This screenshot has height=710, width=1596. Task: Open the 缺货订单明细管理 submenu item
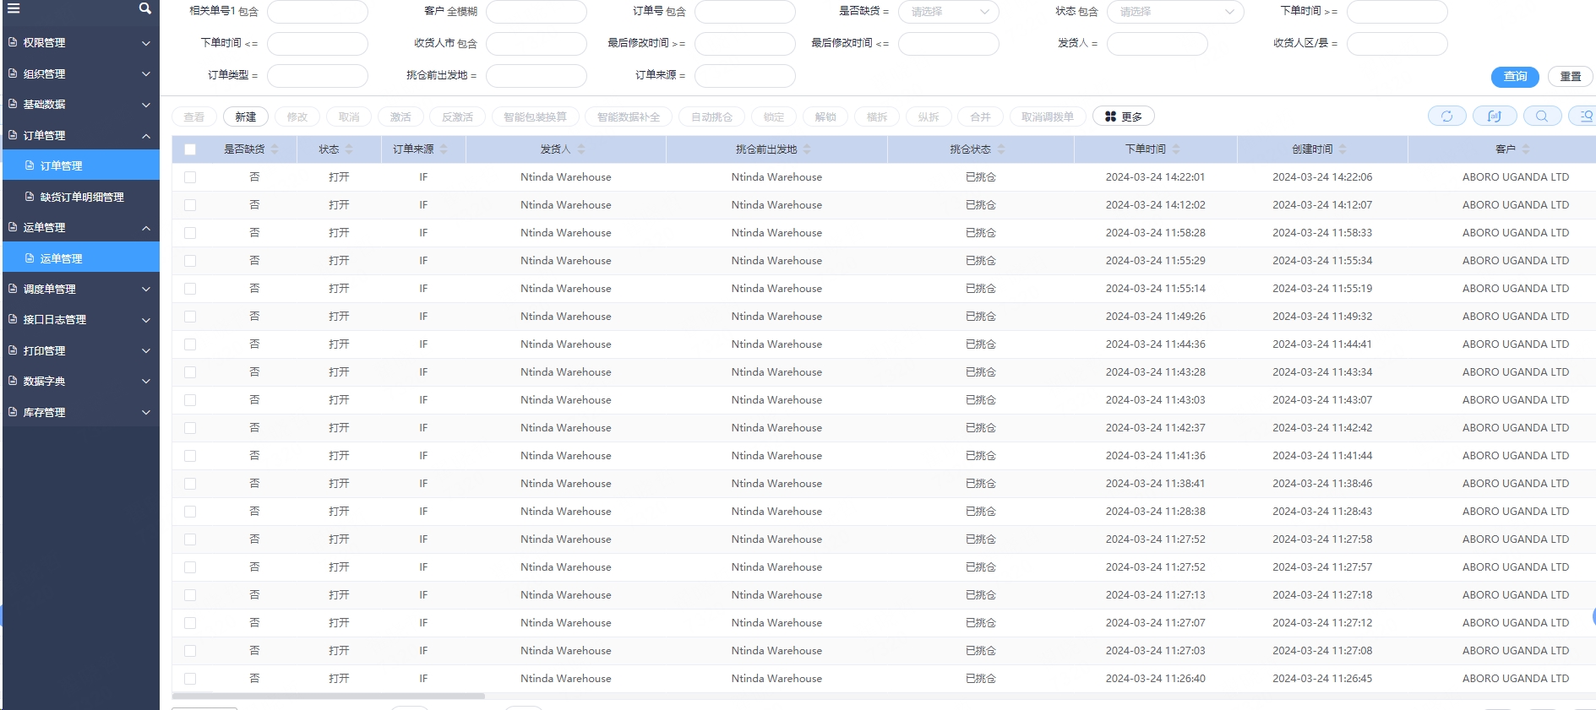click(x=80, y=197)
